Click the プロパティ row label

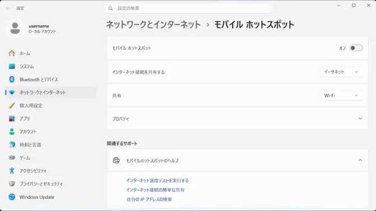121,119
